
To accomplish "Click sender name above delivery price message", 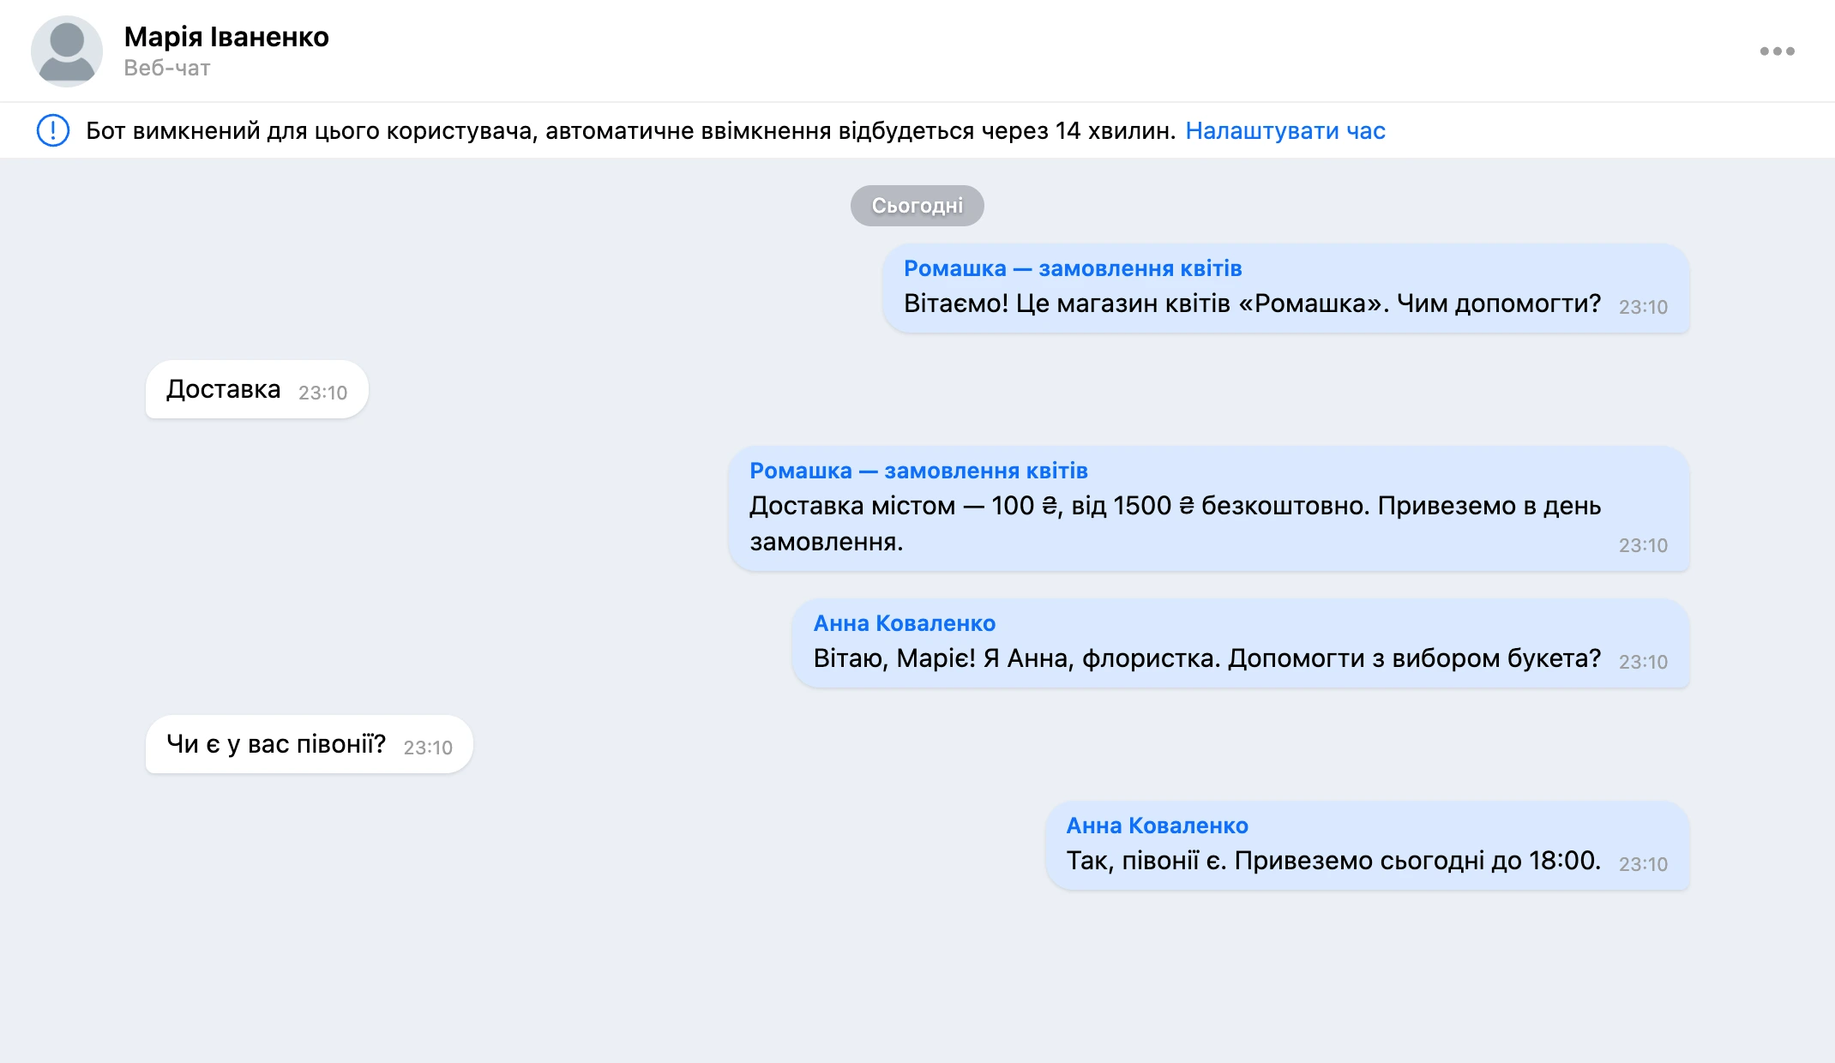I will (918, 471).
